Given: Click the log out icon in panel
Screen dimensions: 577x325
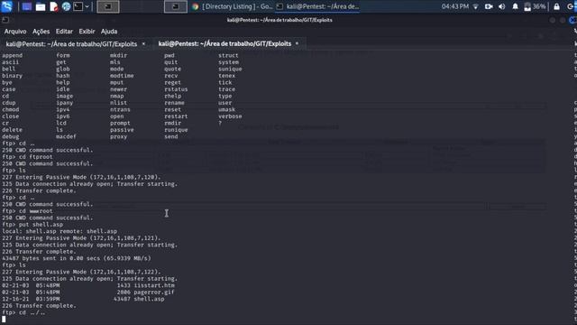Looking at the screenshot, I should pos(571,6).
